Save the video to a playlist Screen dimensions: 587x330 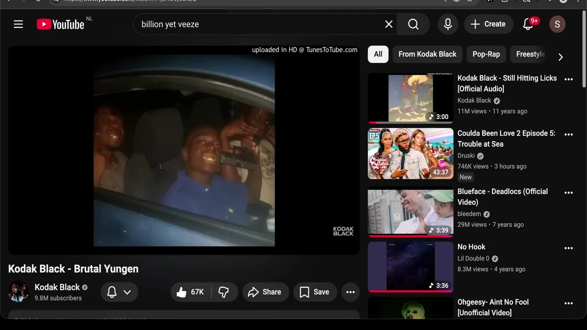click(315, 292)
